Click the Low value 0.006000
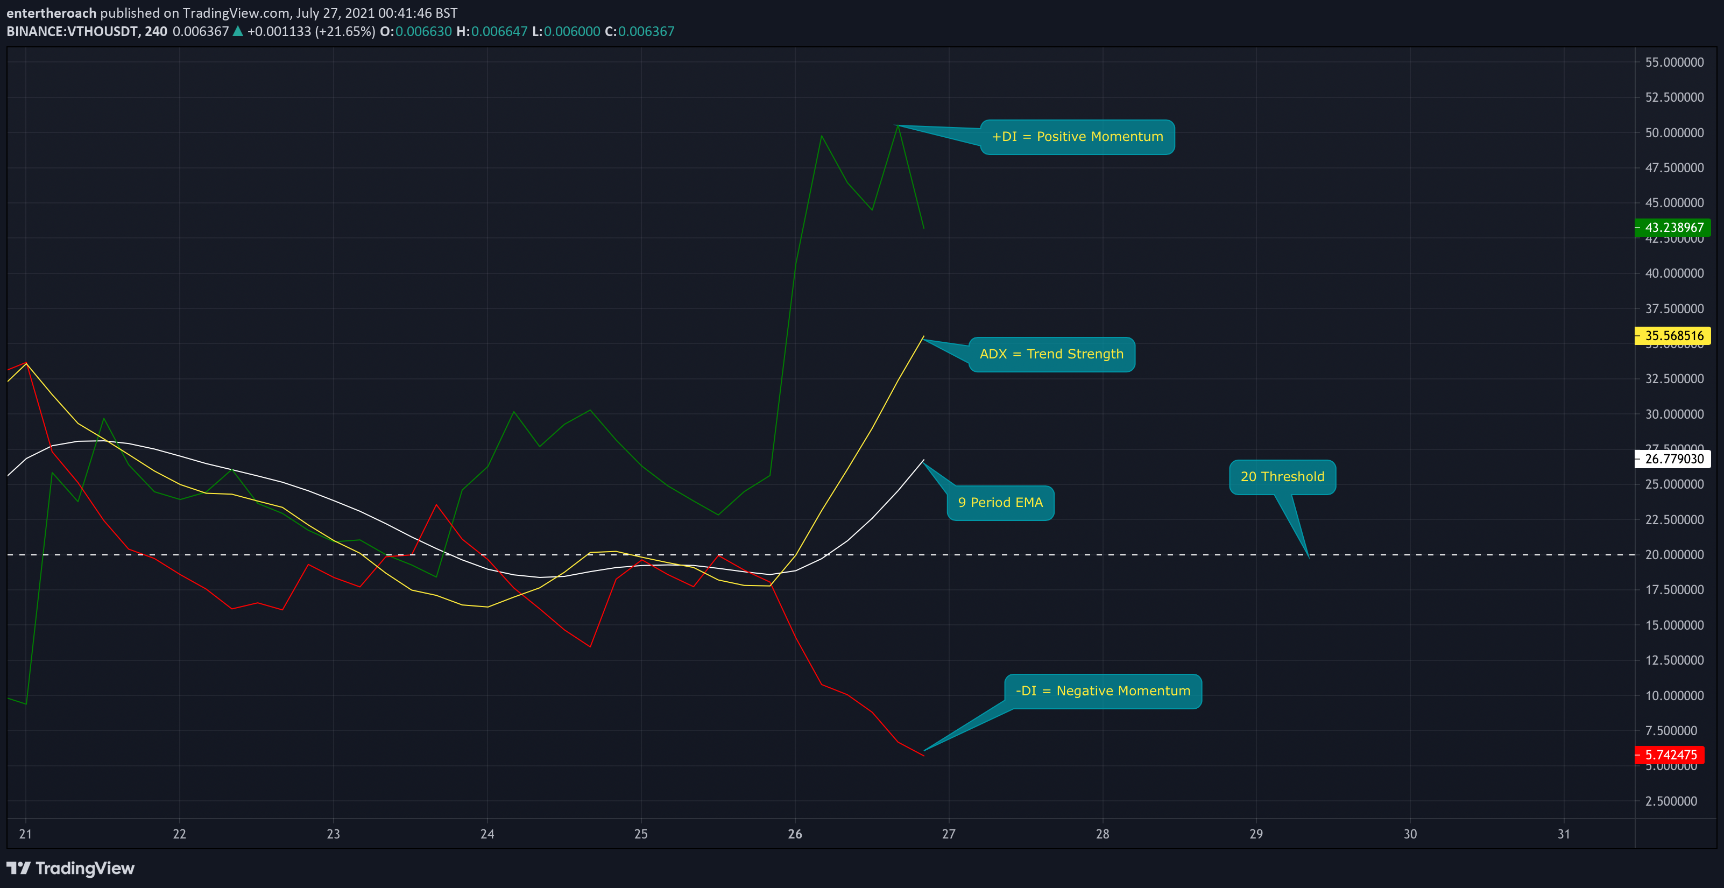 click(x=572, y=31)
